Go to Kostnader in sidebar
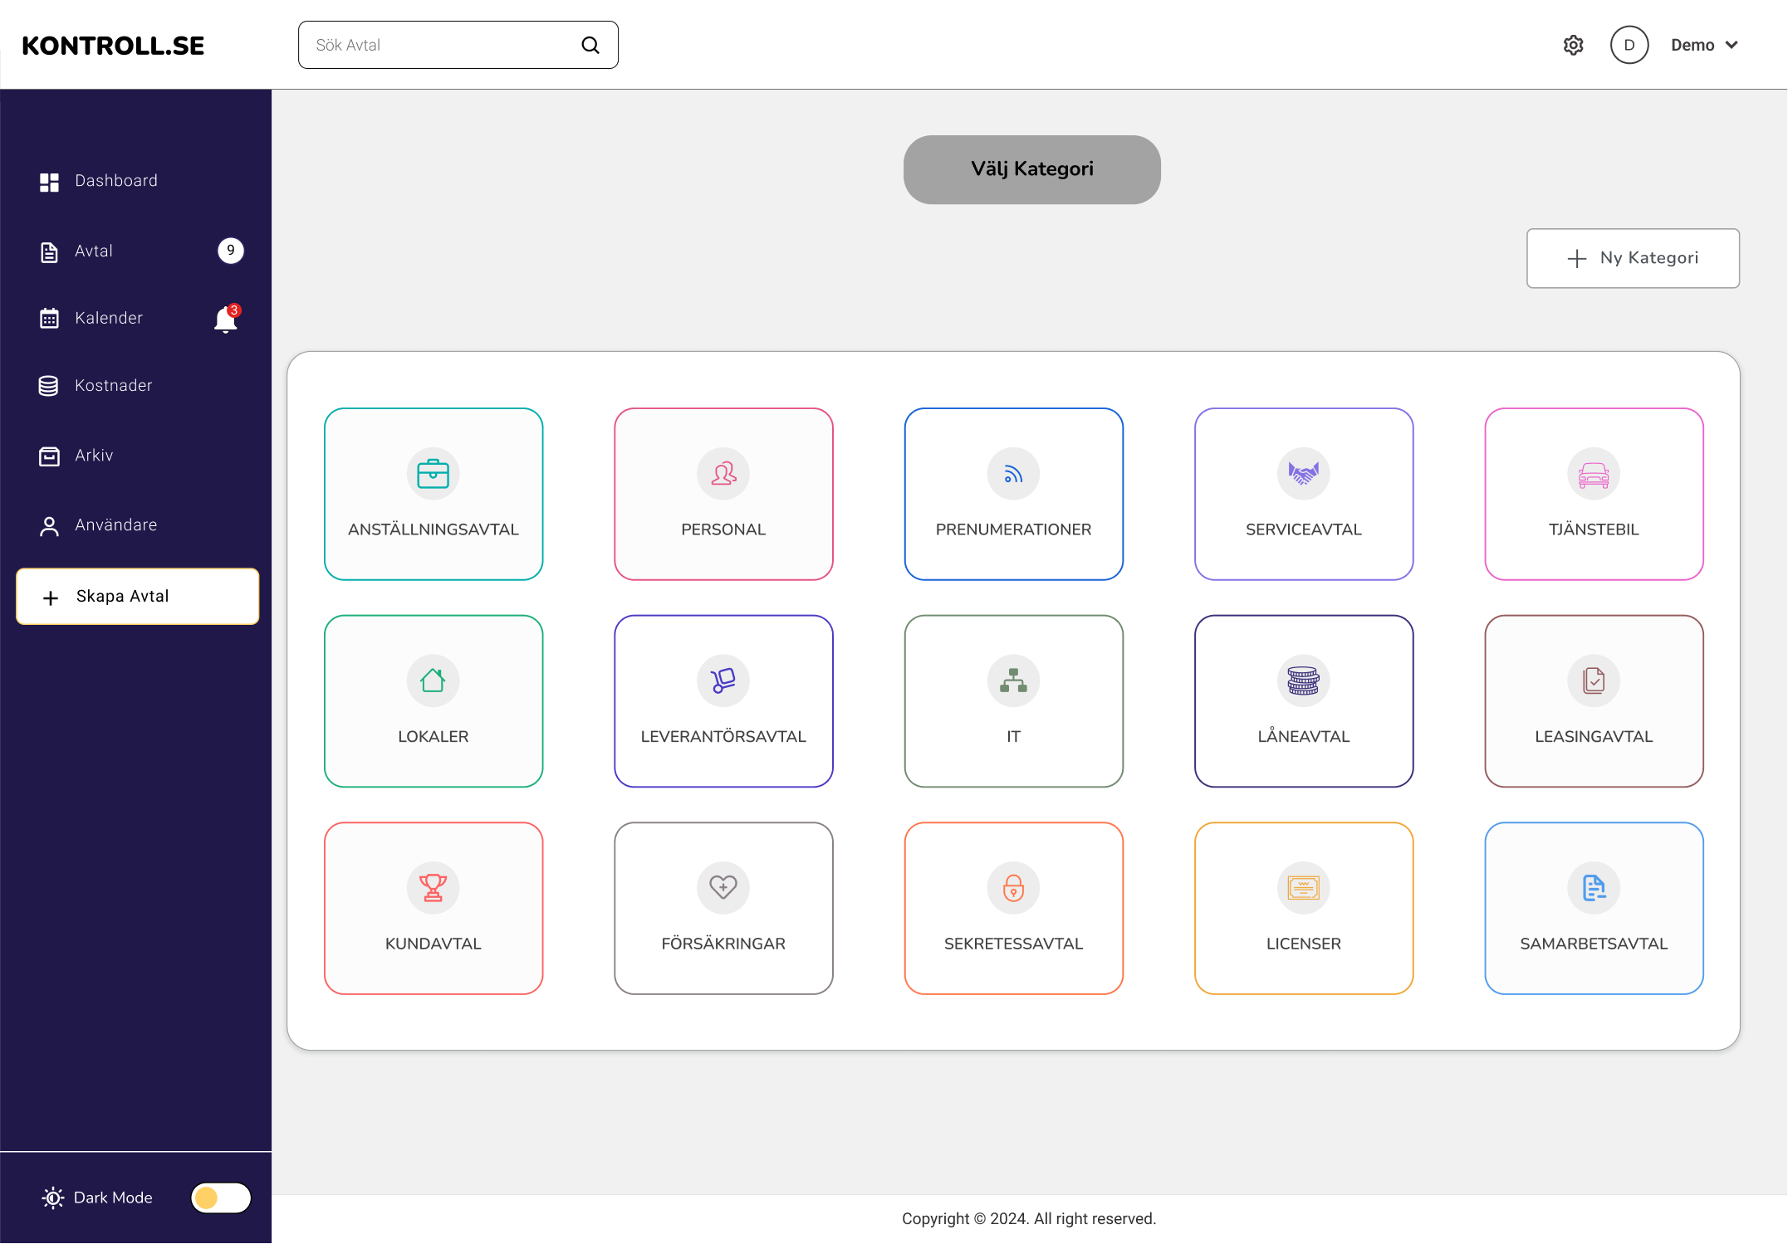This screenshot has height=1244, width=1788. (114, 386)
